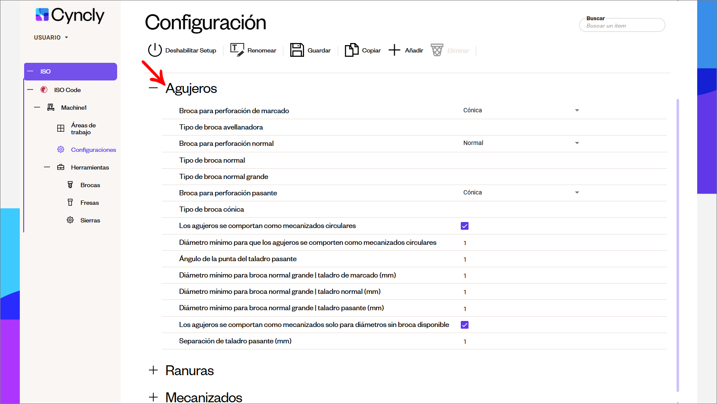Collapse the Herramientas tree node
Image resolution: width=717 pixels, height=404 pixels.
tap(47, 167)
